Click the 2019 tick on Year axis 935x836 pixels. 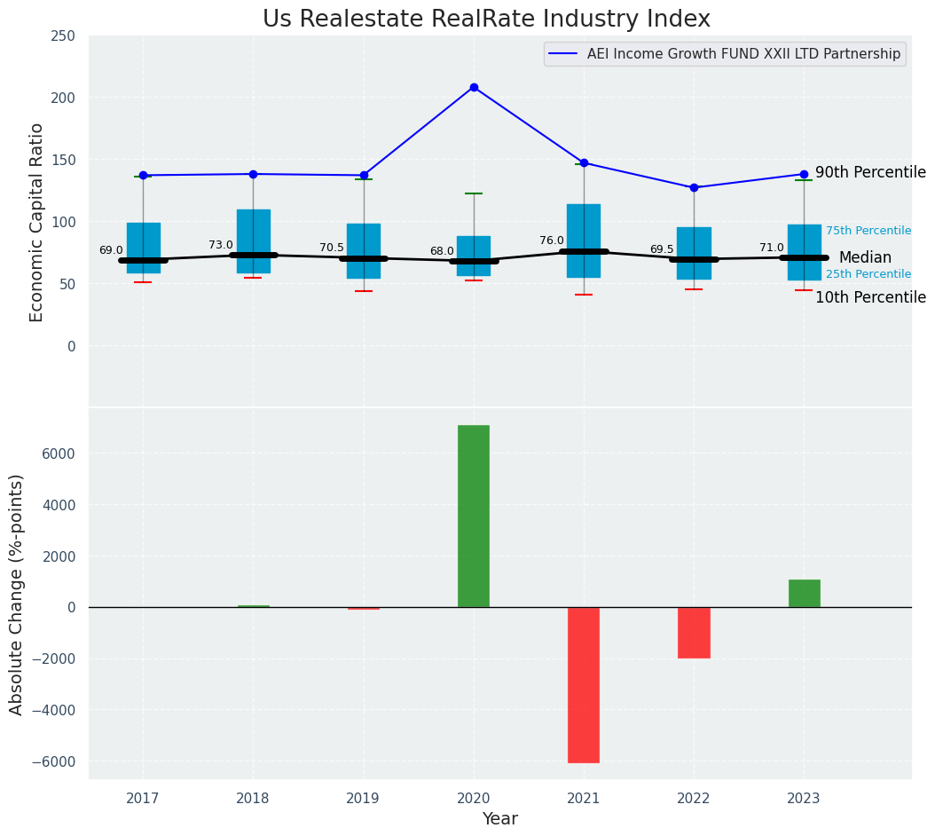pos(363,799)
